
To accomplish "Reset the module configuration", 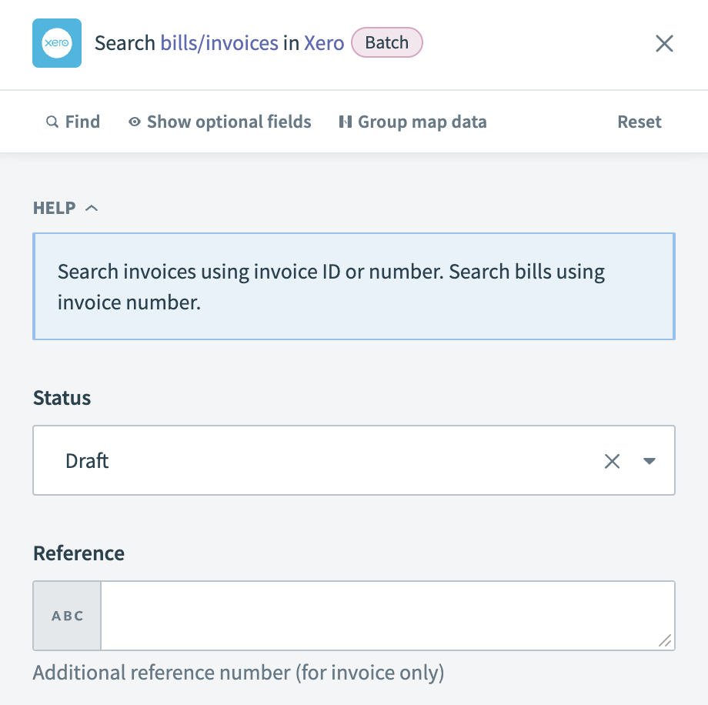I will click(x=639, y=122).
